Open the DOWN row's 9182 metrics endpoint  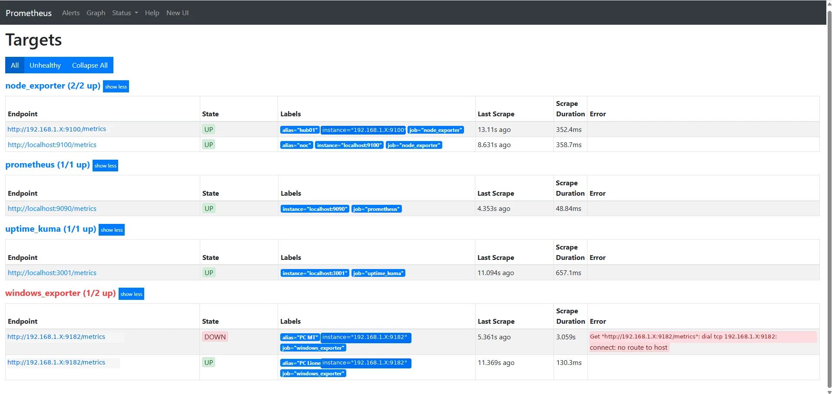pos(56,337)
